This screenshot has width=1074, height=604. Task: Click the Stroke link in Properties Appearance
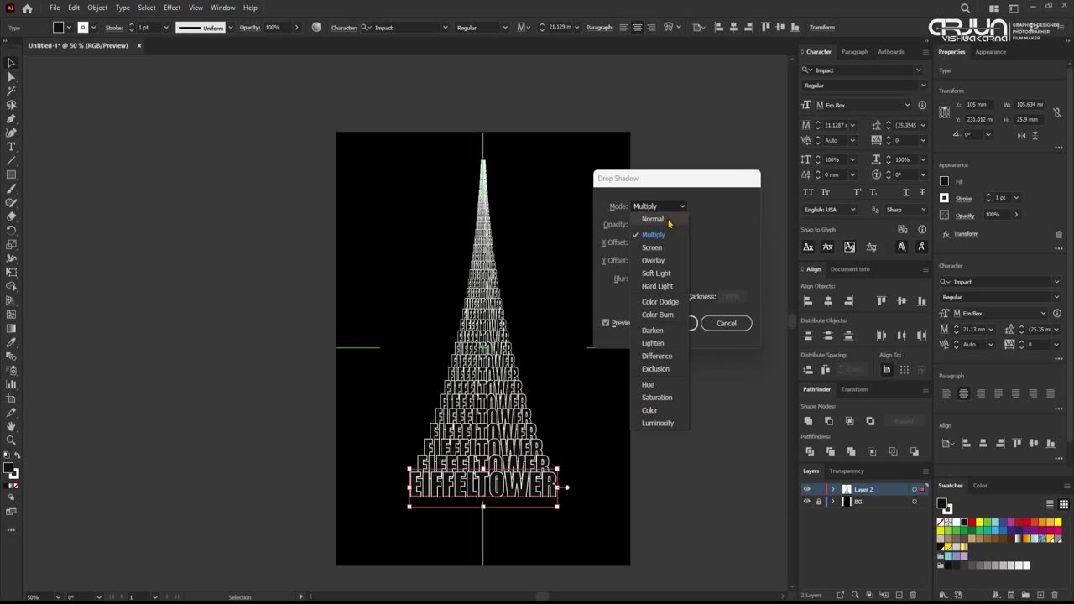click(964, 199)
